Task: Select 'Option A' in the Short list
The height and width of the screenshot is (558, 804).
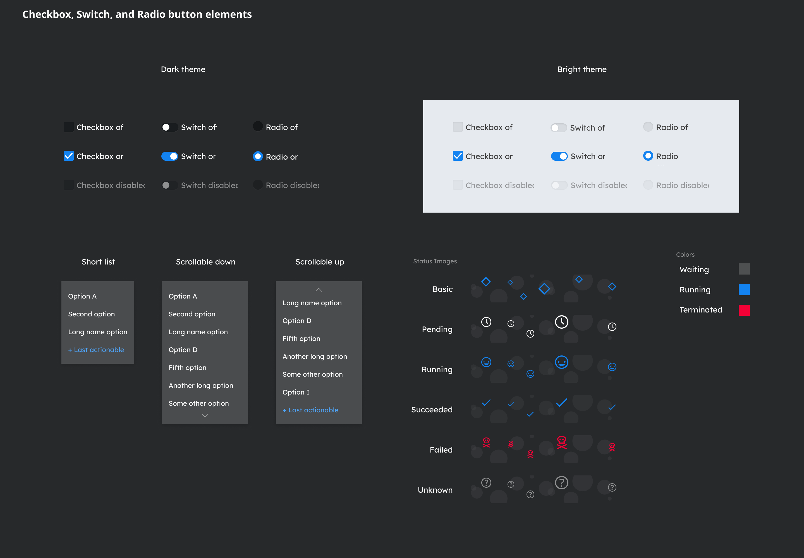Action: click(x=83, y=296)
